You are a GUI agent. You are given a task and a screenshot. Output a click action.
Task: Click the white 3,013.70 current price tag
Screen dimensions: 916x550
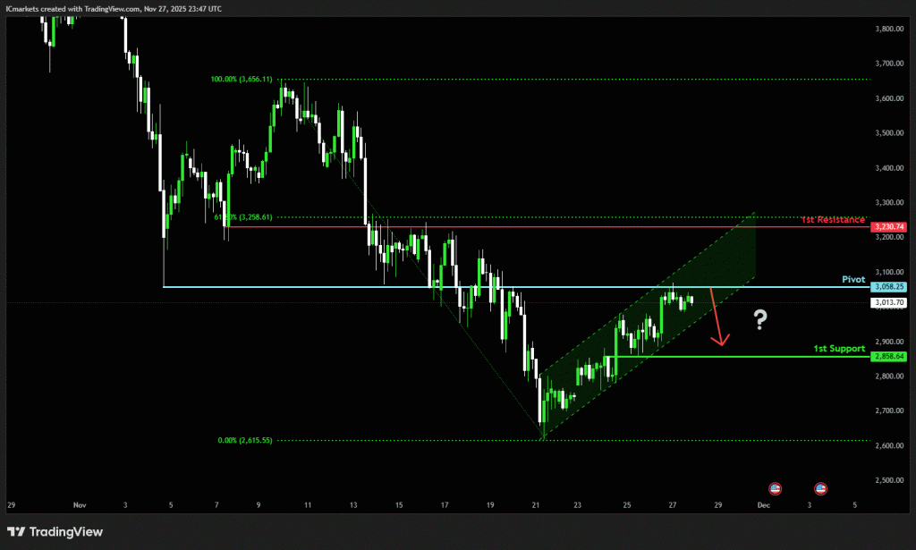[x=891, y=303]
